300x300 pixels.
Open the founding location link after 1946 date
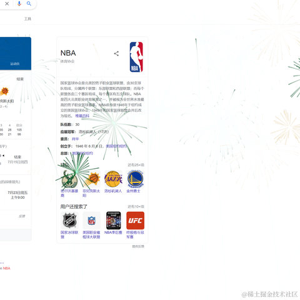click(116, 146)
